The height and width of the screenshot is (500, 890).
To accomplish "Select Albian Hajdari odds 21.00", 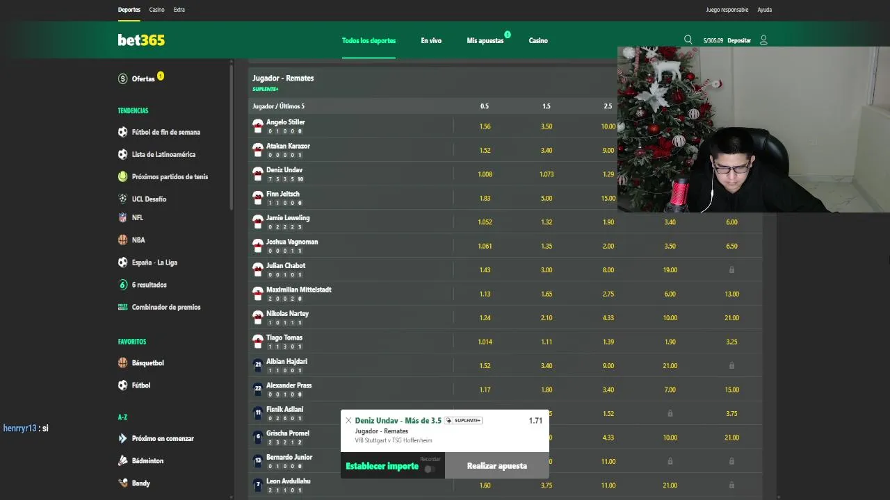I will [x=670, y=366].
